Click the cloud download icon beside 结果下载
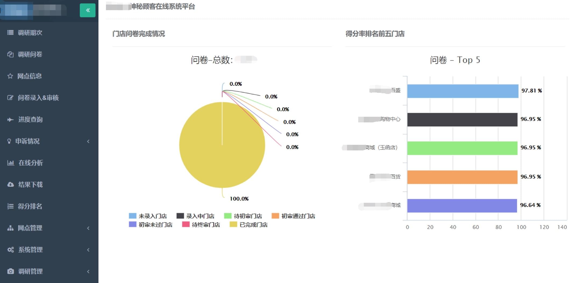Image resolution: width=578 pixels, height=283 pixels. (10, 185)
